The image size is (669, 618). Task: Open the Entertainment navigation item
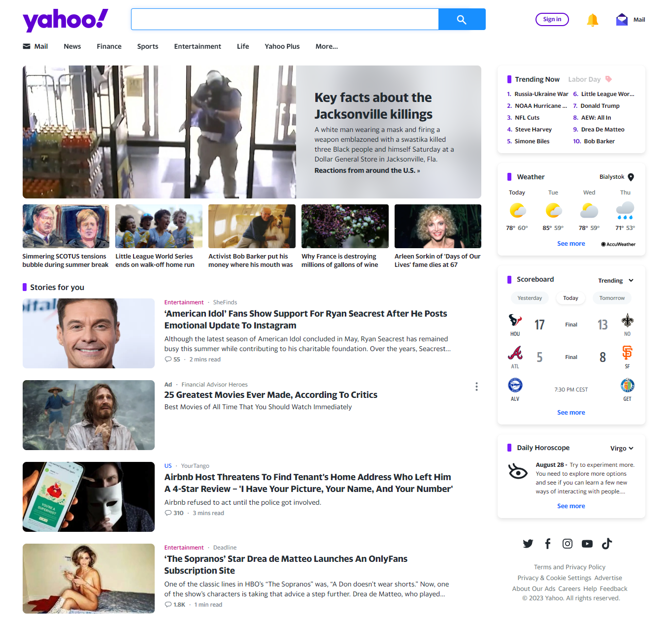(x=198, y=46)
